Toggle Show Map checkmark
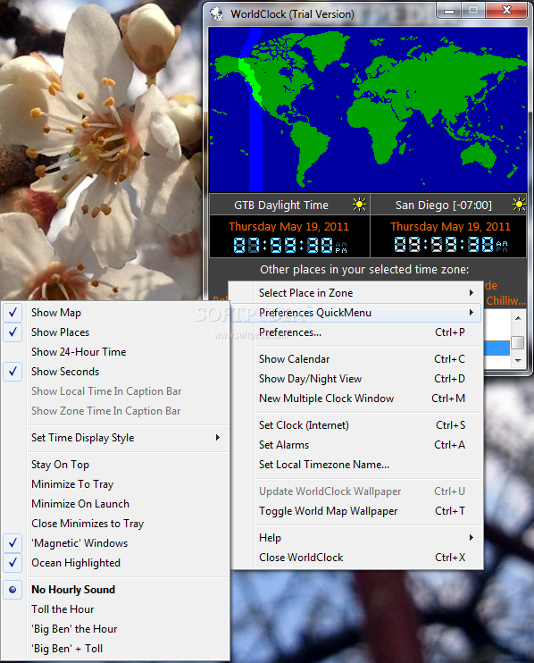This screenshot has height=663, width=534. tap(116, 313)
